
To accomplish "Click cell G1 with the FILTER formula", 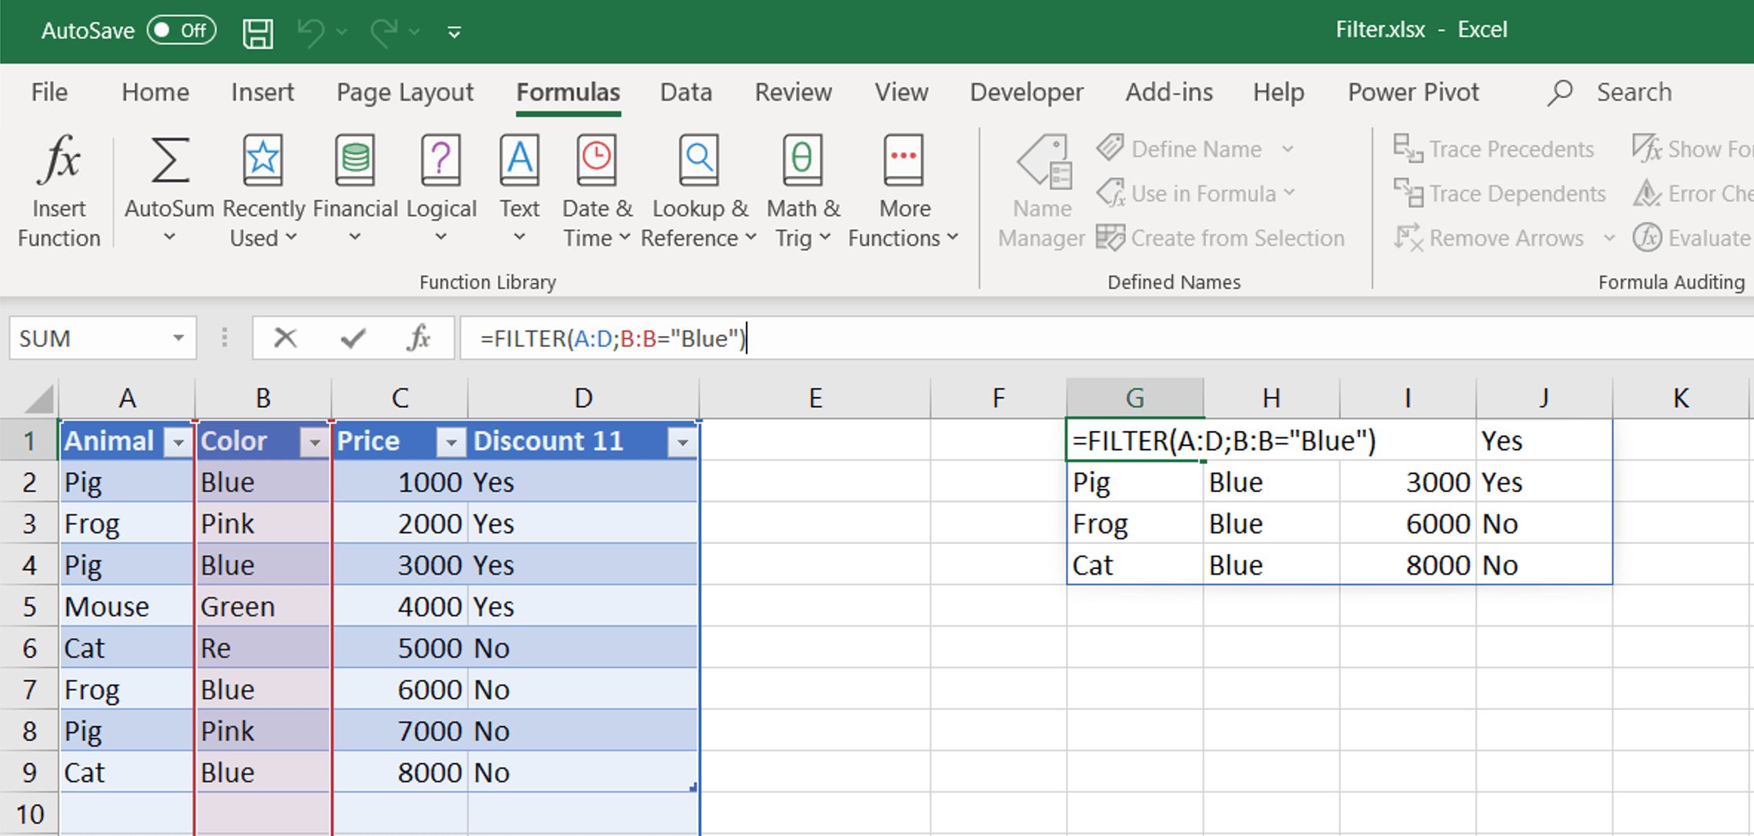I will click(1135, 440).
